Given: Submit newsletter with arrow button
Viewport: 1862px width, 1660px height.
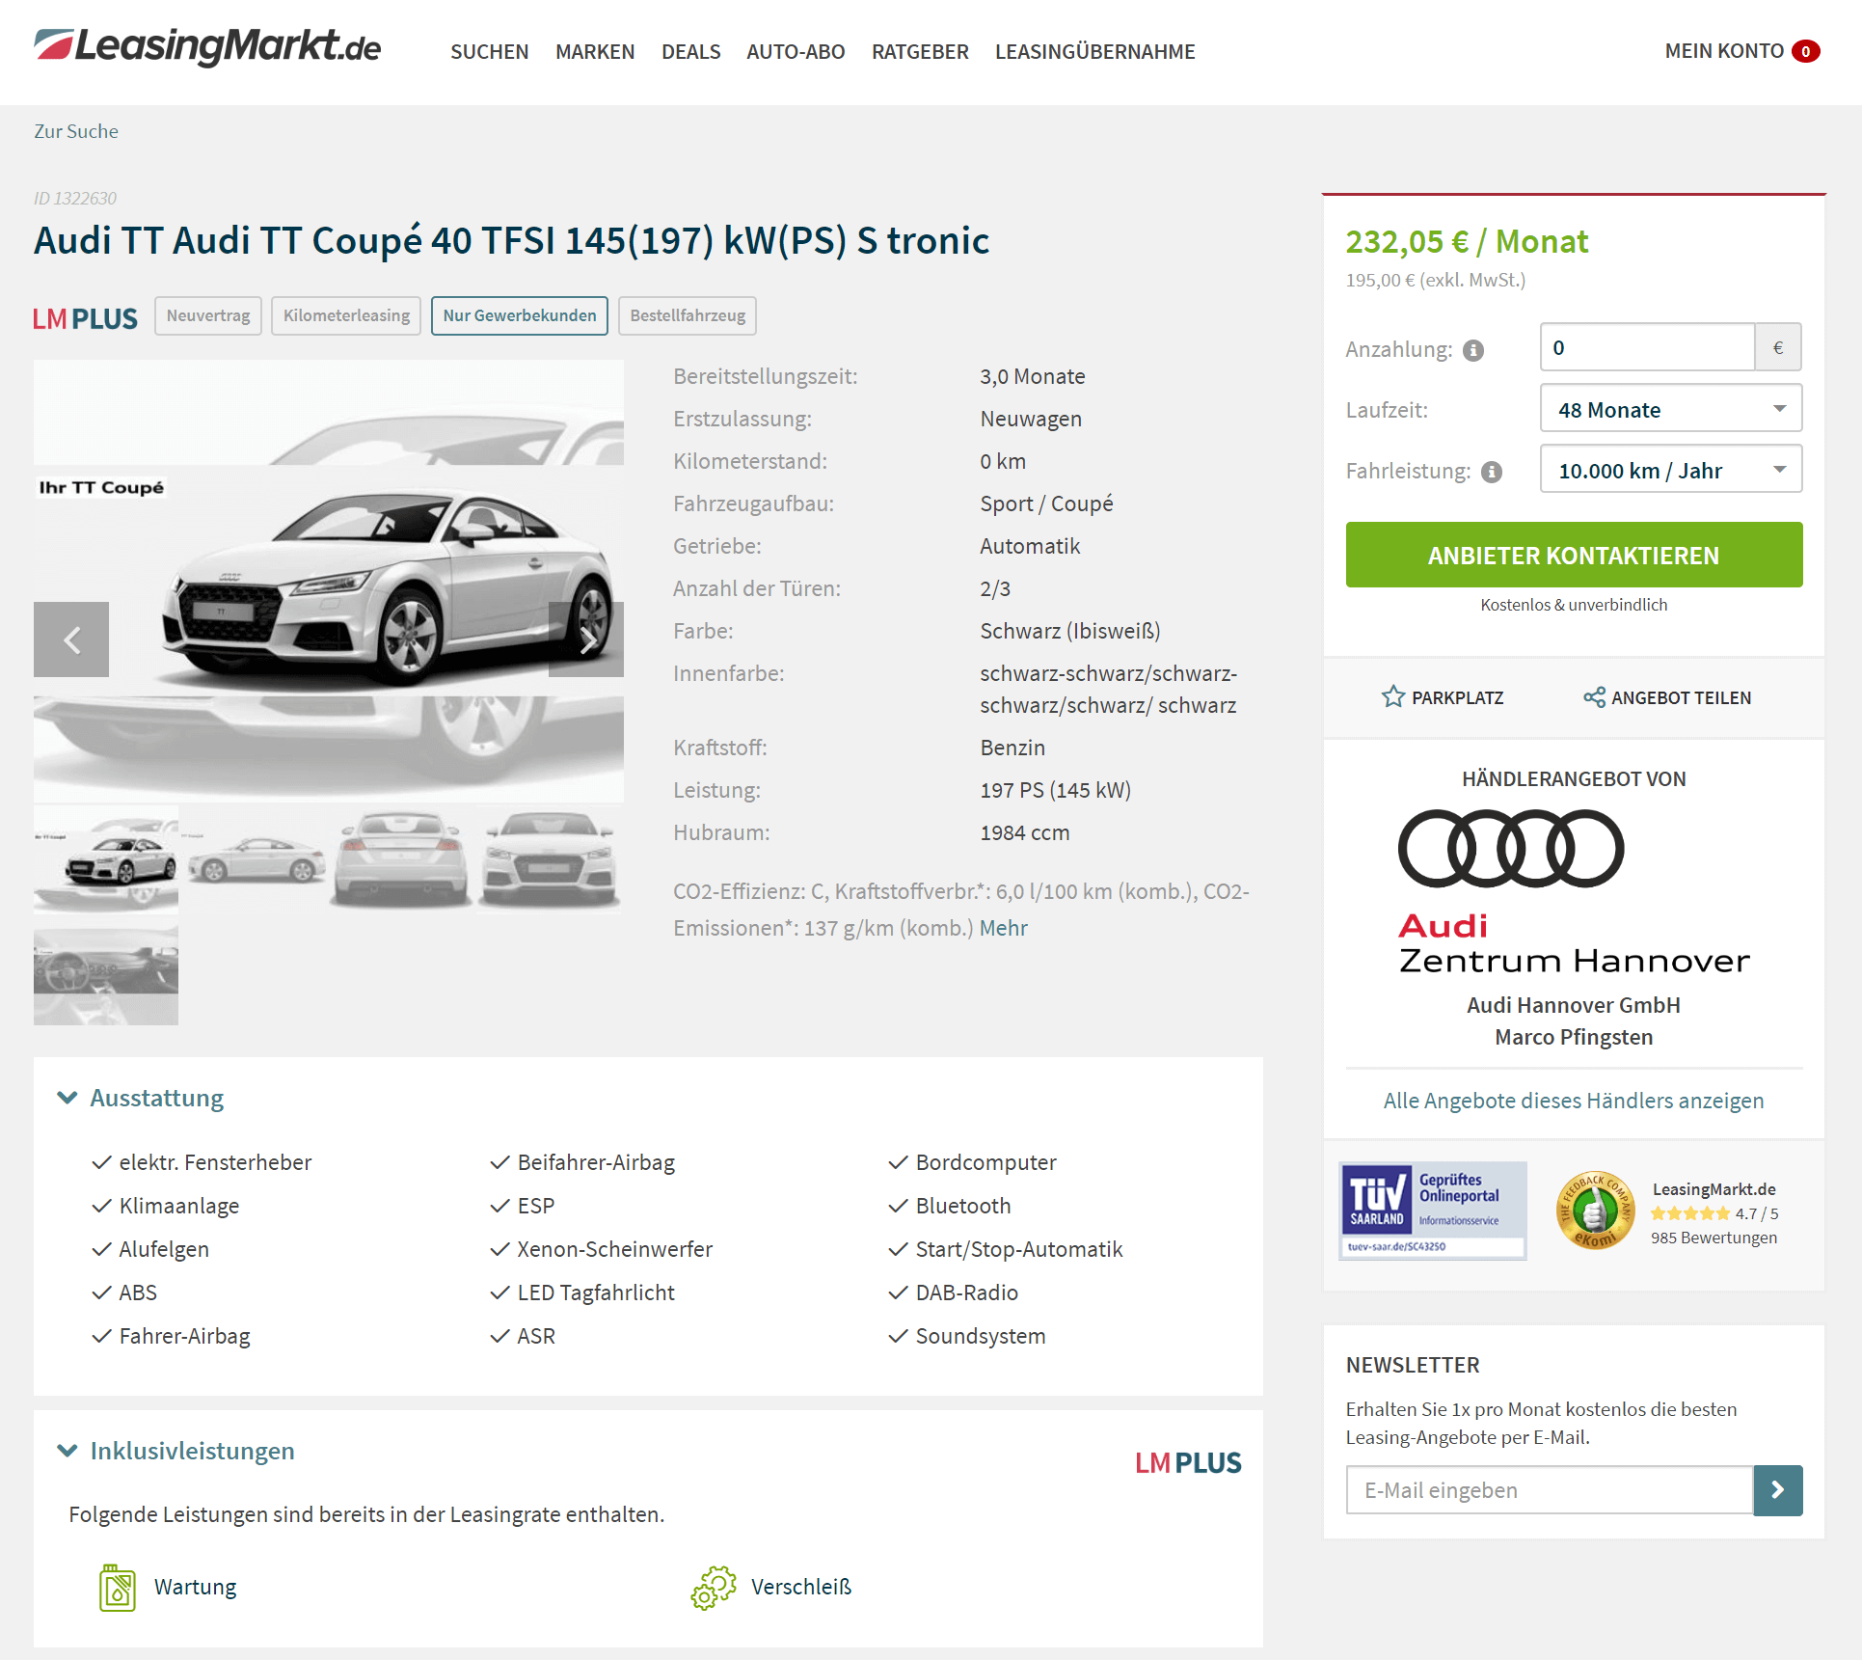Looking at the screenshot, I should 1778,1490.
